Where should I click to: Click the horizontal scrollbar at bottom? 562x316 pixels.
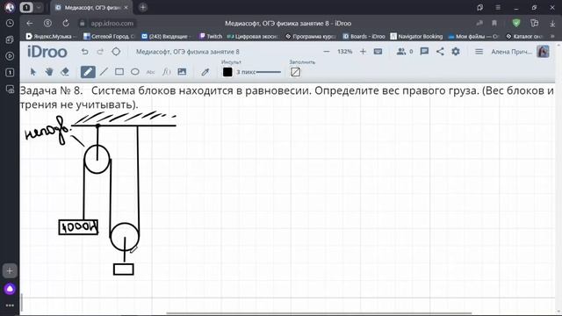319,314
